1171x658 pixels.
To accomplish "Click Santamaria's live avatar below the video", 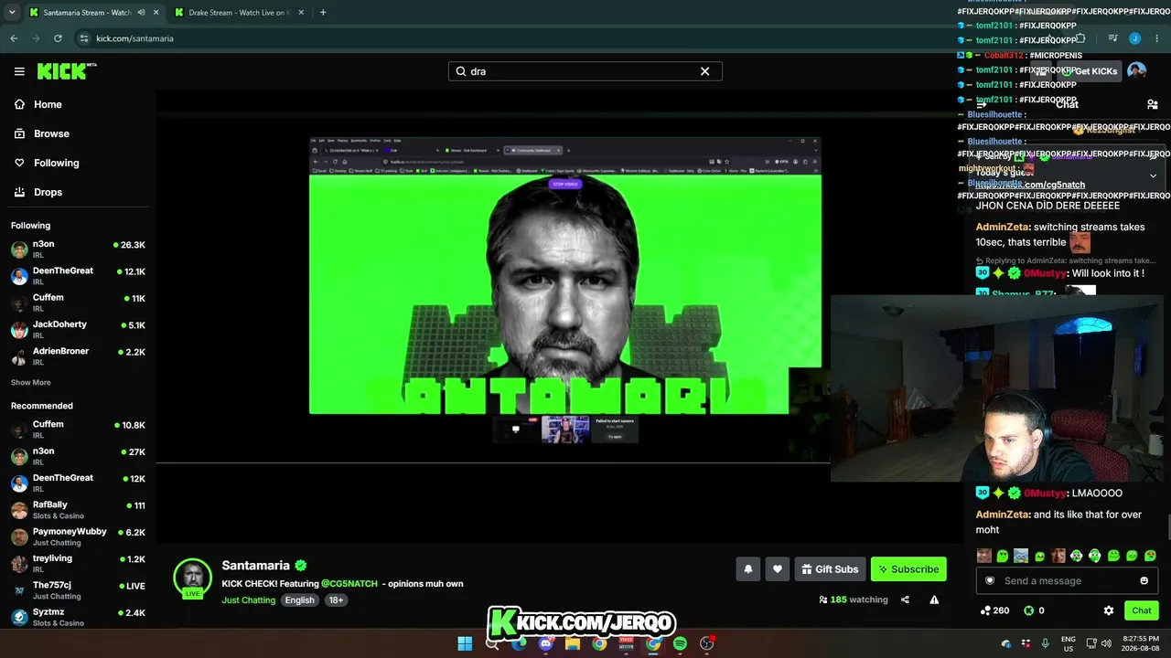I will click(x=192, y=578).
